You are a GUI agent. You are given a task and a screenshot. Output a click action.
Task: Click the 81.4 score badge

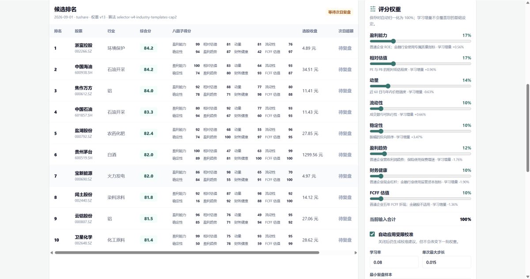[148, 240]
